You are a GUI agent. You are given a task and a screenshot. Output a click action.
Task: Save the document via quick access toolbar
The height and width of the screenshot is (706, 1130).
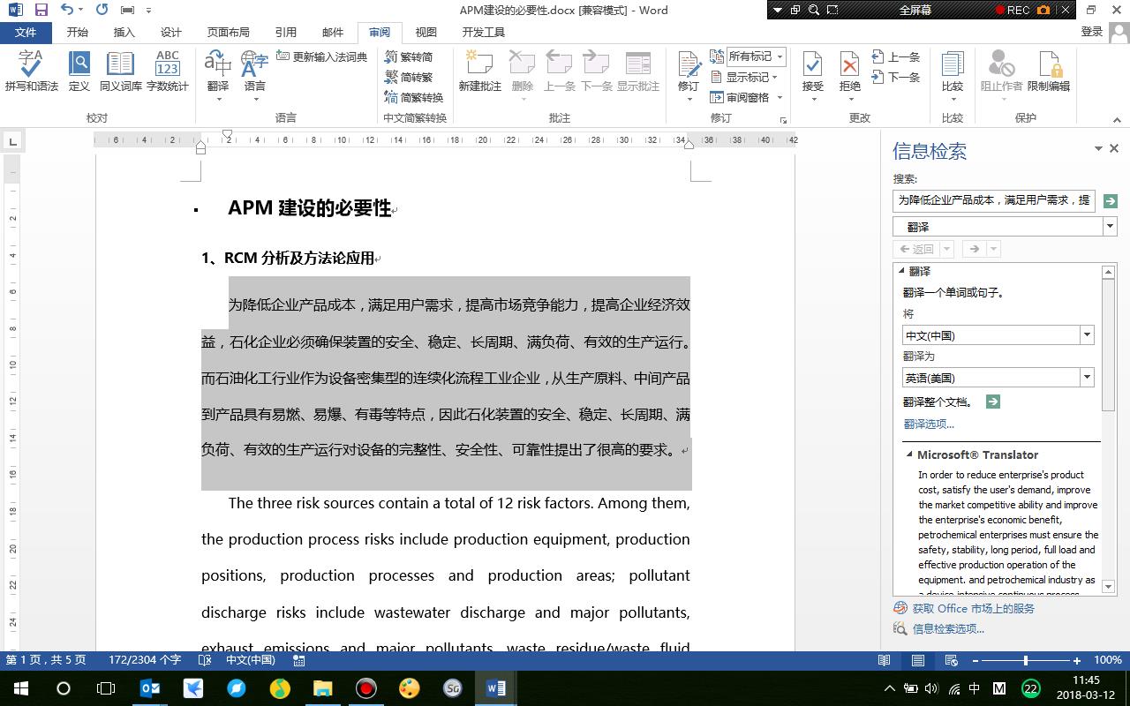point(41,10)
